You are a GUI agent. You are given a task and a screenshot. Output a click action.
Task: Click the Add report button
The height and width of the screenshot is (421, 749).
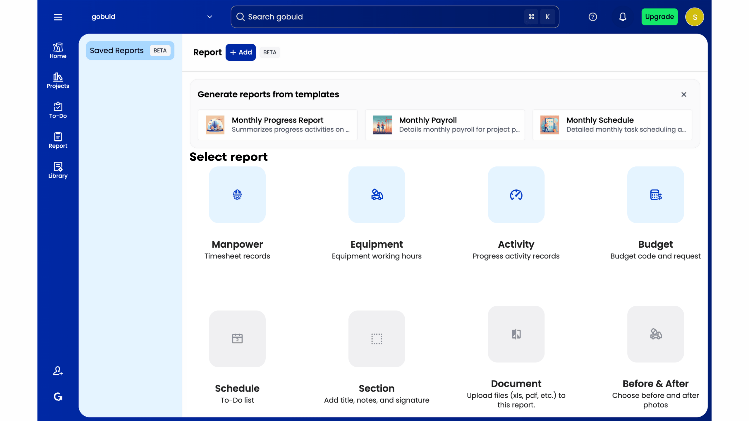(240, 52)
